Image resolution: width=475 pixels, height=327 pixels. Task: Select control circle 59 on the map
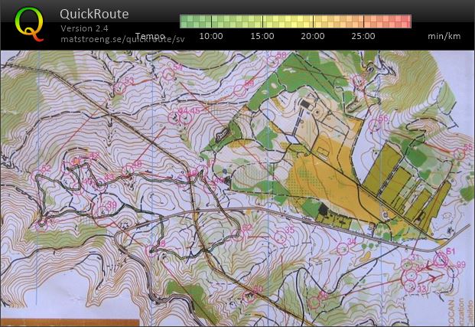tap(239, 90)
